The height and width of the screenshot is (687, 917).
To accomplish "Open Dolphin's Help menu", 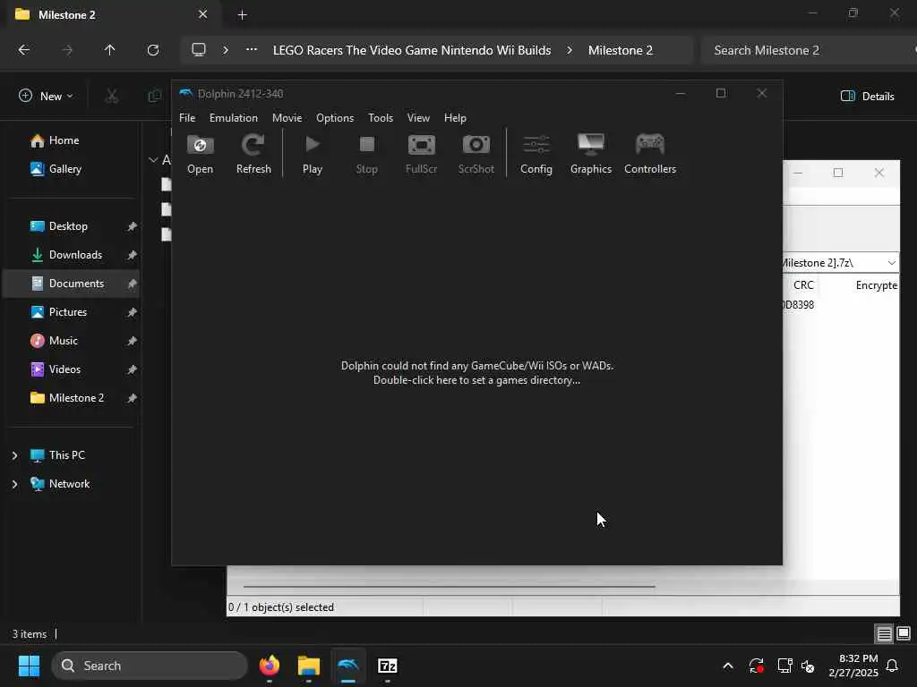I will [455, 118].
